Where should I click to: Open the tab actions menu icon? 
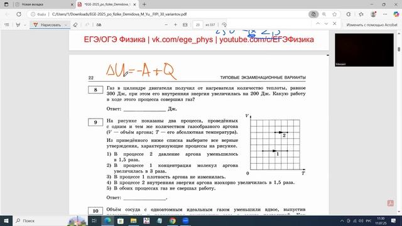click(x=6, y=4)
